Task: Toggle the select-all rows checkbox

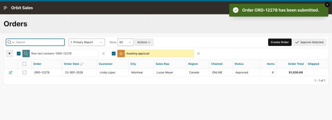Action: click(24, 64)
